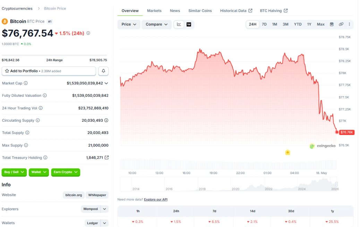Click the mini history chart overview

point(229,184)
